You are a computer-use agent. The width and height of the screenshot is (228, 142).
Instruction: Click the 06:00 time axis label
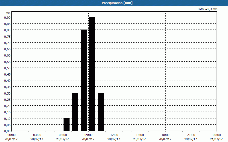[63, 135]
